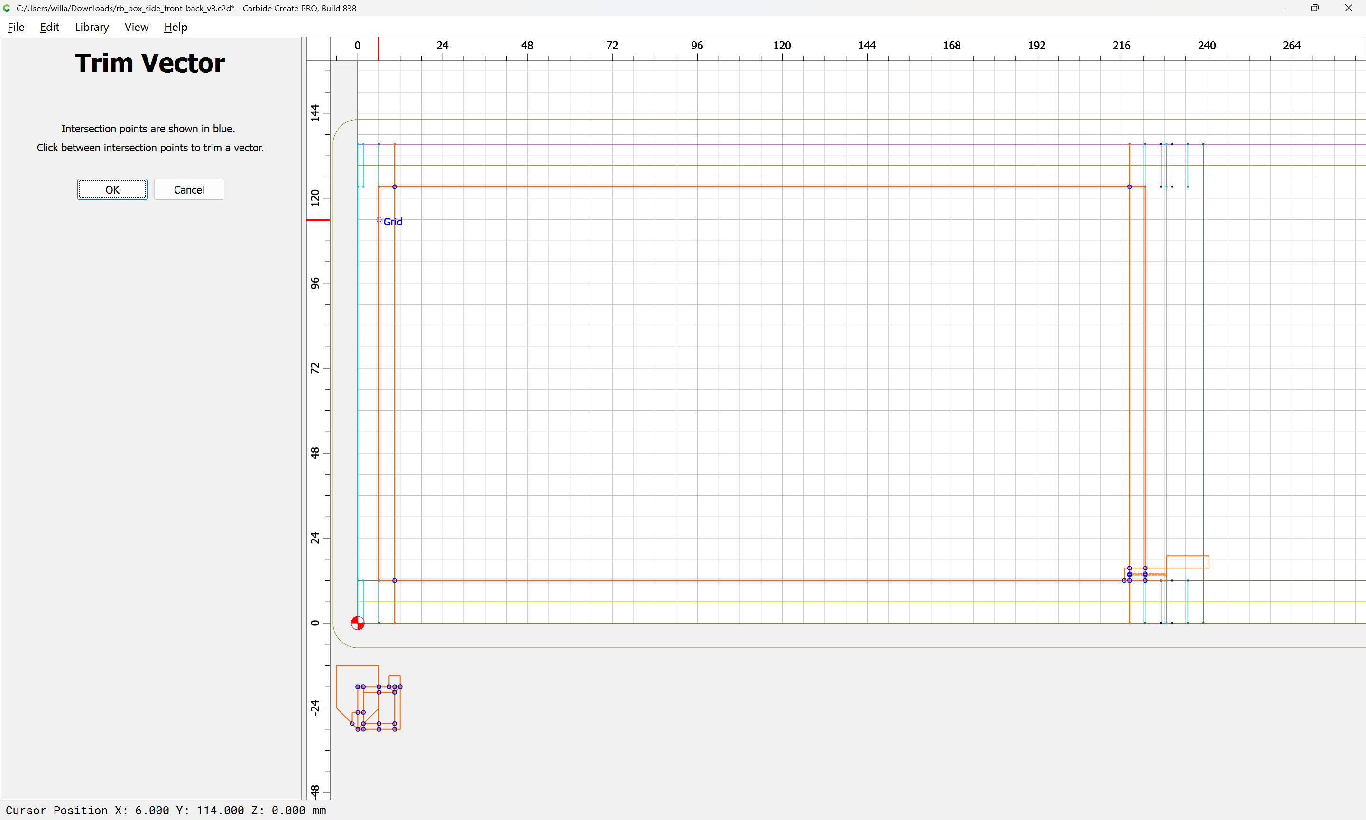Confirm the trim with OK button
The height and width of the screenshot is (820, 1366).
(112, 189)
